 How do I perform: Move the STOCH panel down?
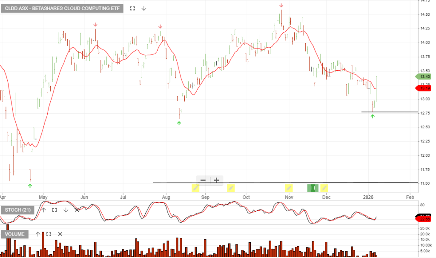pyautogui.click(x=66, y=210)
